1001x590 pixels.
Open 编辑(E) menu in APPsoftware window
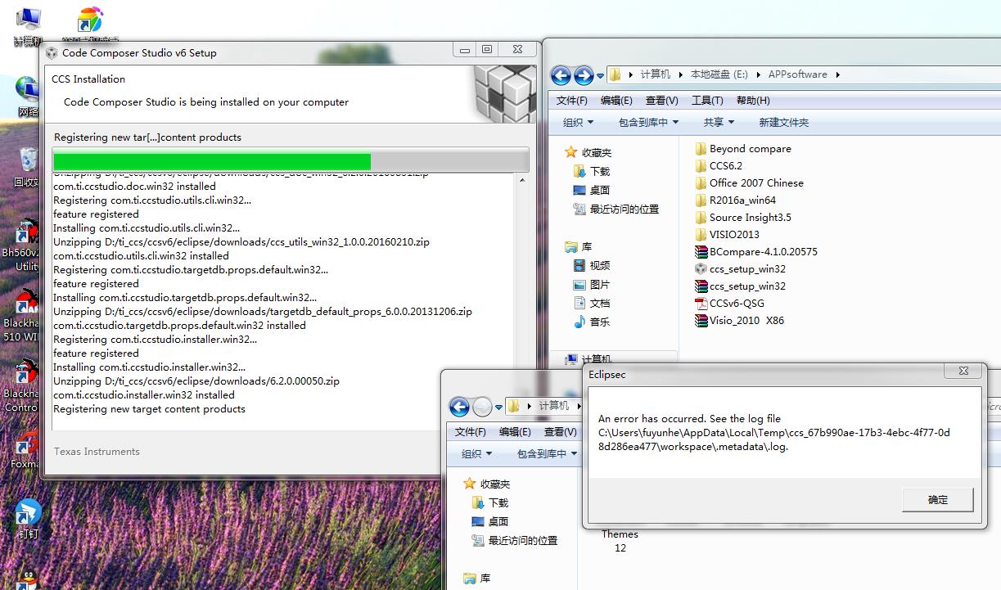(x=616, y=101)
